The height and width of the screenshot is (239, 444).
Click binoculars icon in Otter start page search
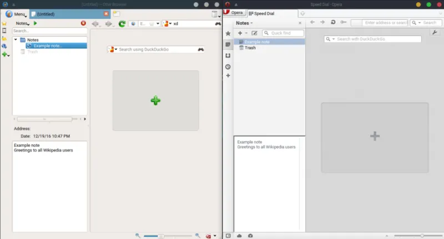click(x=201, y=49)
